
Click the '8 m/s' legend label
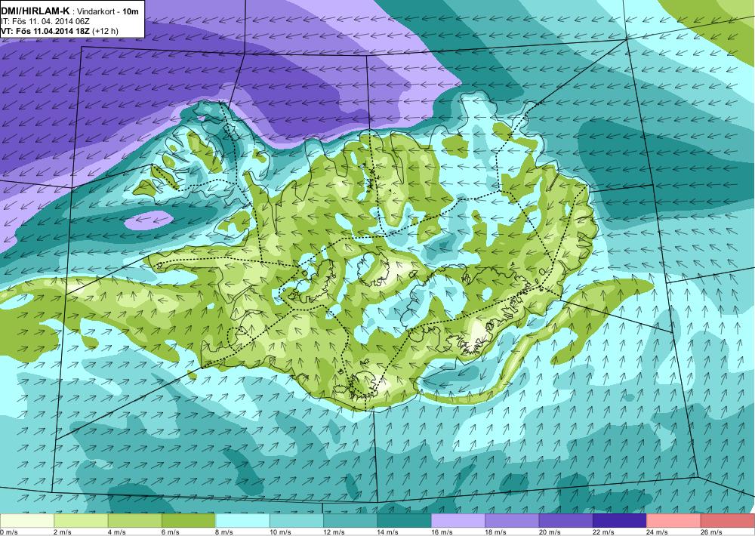click(x=225, y=532)
